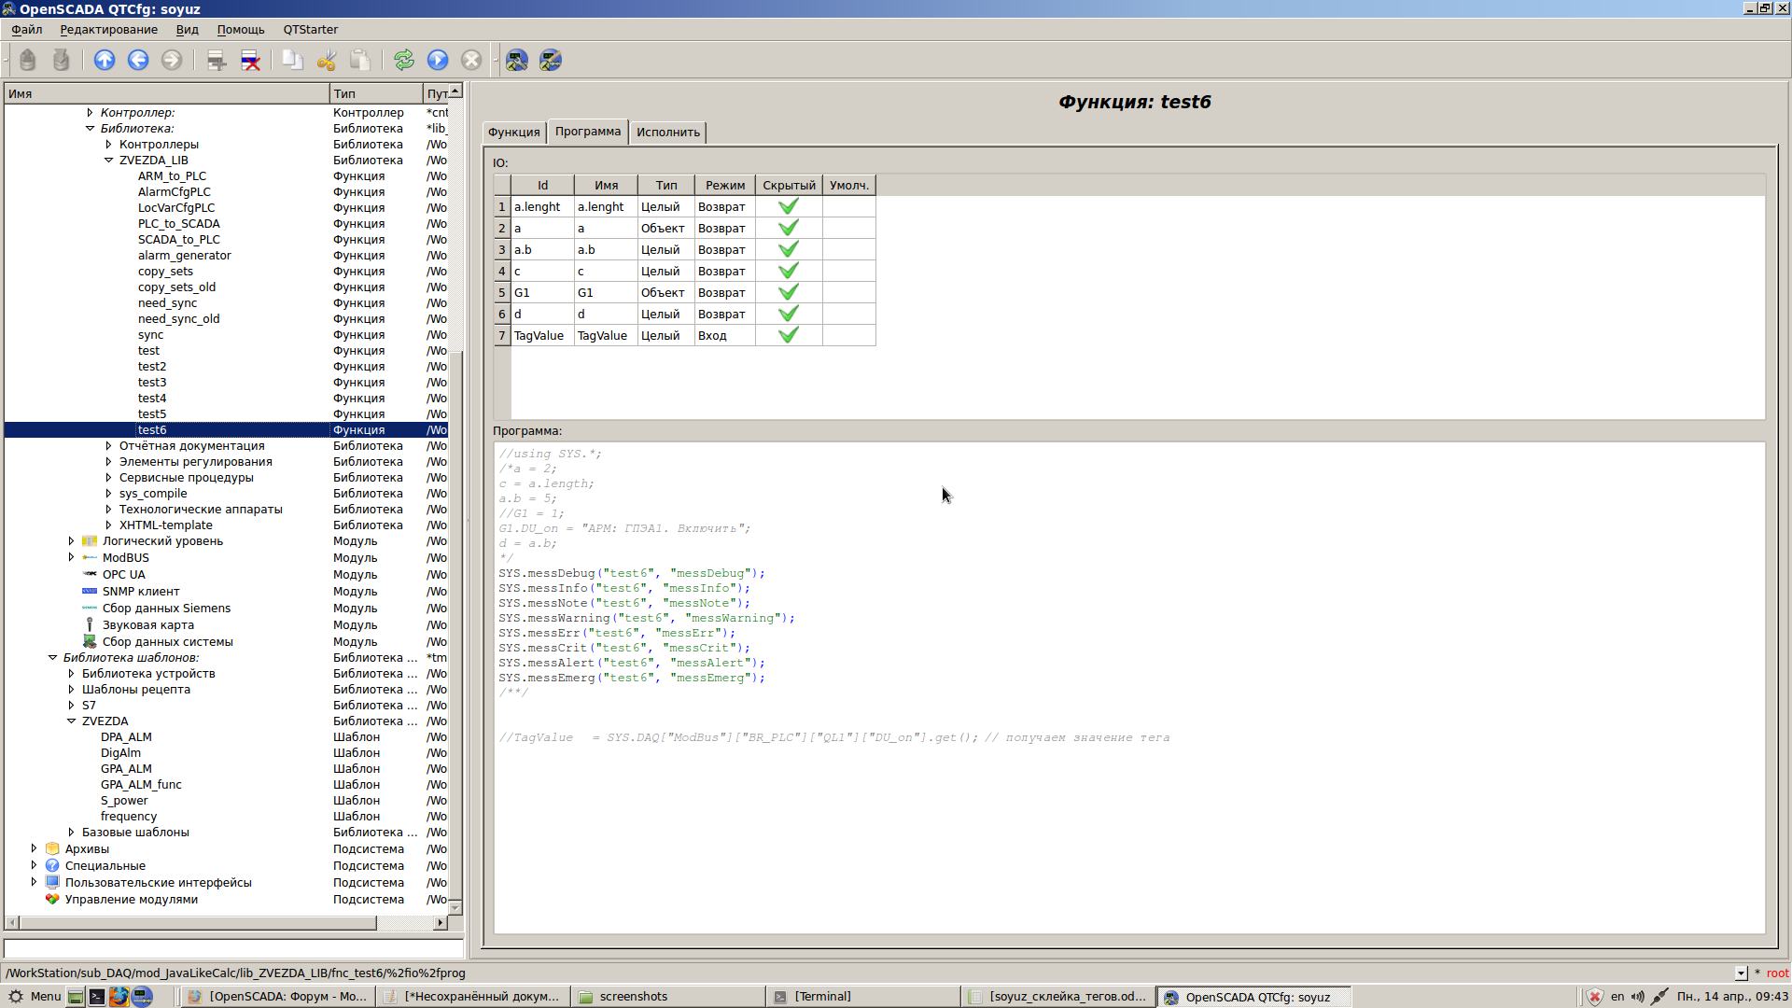Click the Up navigation arrow icon
The height and width of the screenshot is (1008, 1792).
tap(105, 61)
